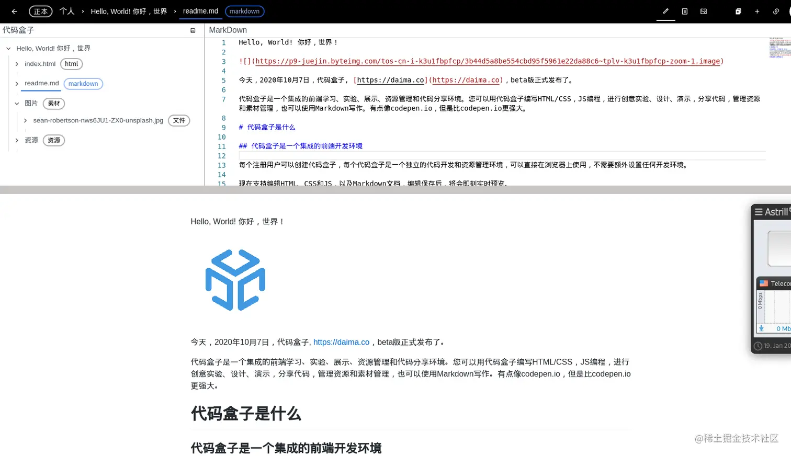Click the 资源 tag badge in tree
The width and height of the screenshot is (791, 456).
[x=54, y=140]
